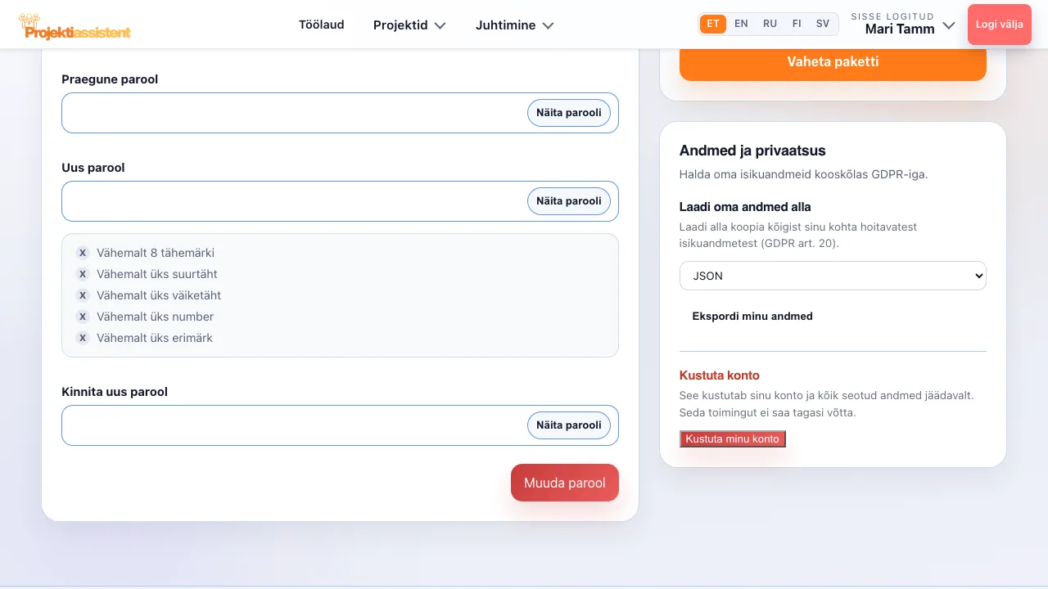Click the Kustuta konto heading

click(720, 375)
